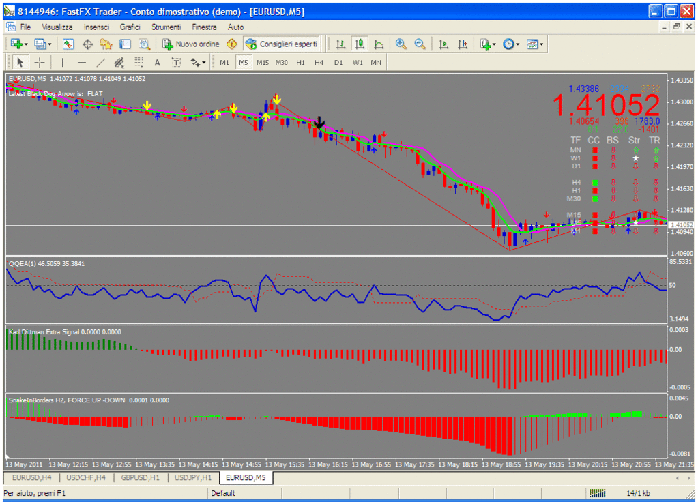
Task: Toggle the Consiglieri esperti button
Action: 282,44
